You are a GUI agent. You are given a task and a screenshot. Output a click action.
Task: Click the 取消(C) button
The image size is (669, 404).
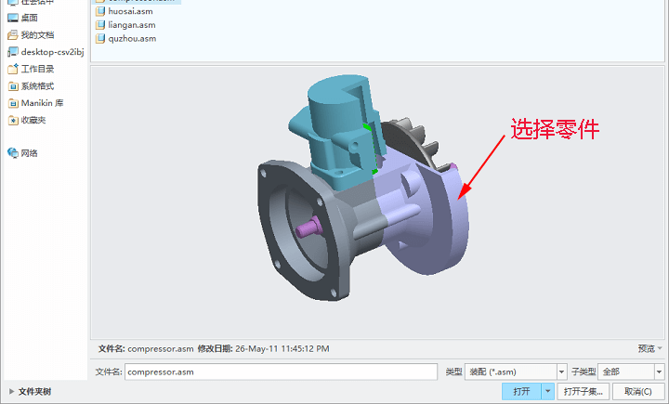pos(637,392)
